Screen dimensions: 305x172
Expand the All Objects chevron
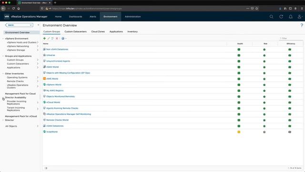pos(38,126)
